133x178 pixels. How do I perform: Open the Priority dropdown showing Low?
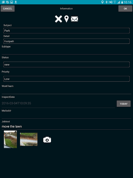pos(66,79)
